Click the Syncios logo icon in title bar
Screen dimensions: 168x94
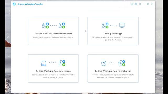click(x=14, y=4)
